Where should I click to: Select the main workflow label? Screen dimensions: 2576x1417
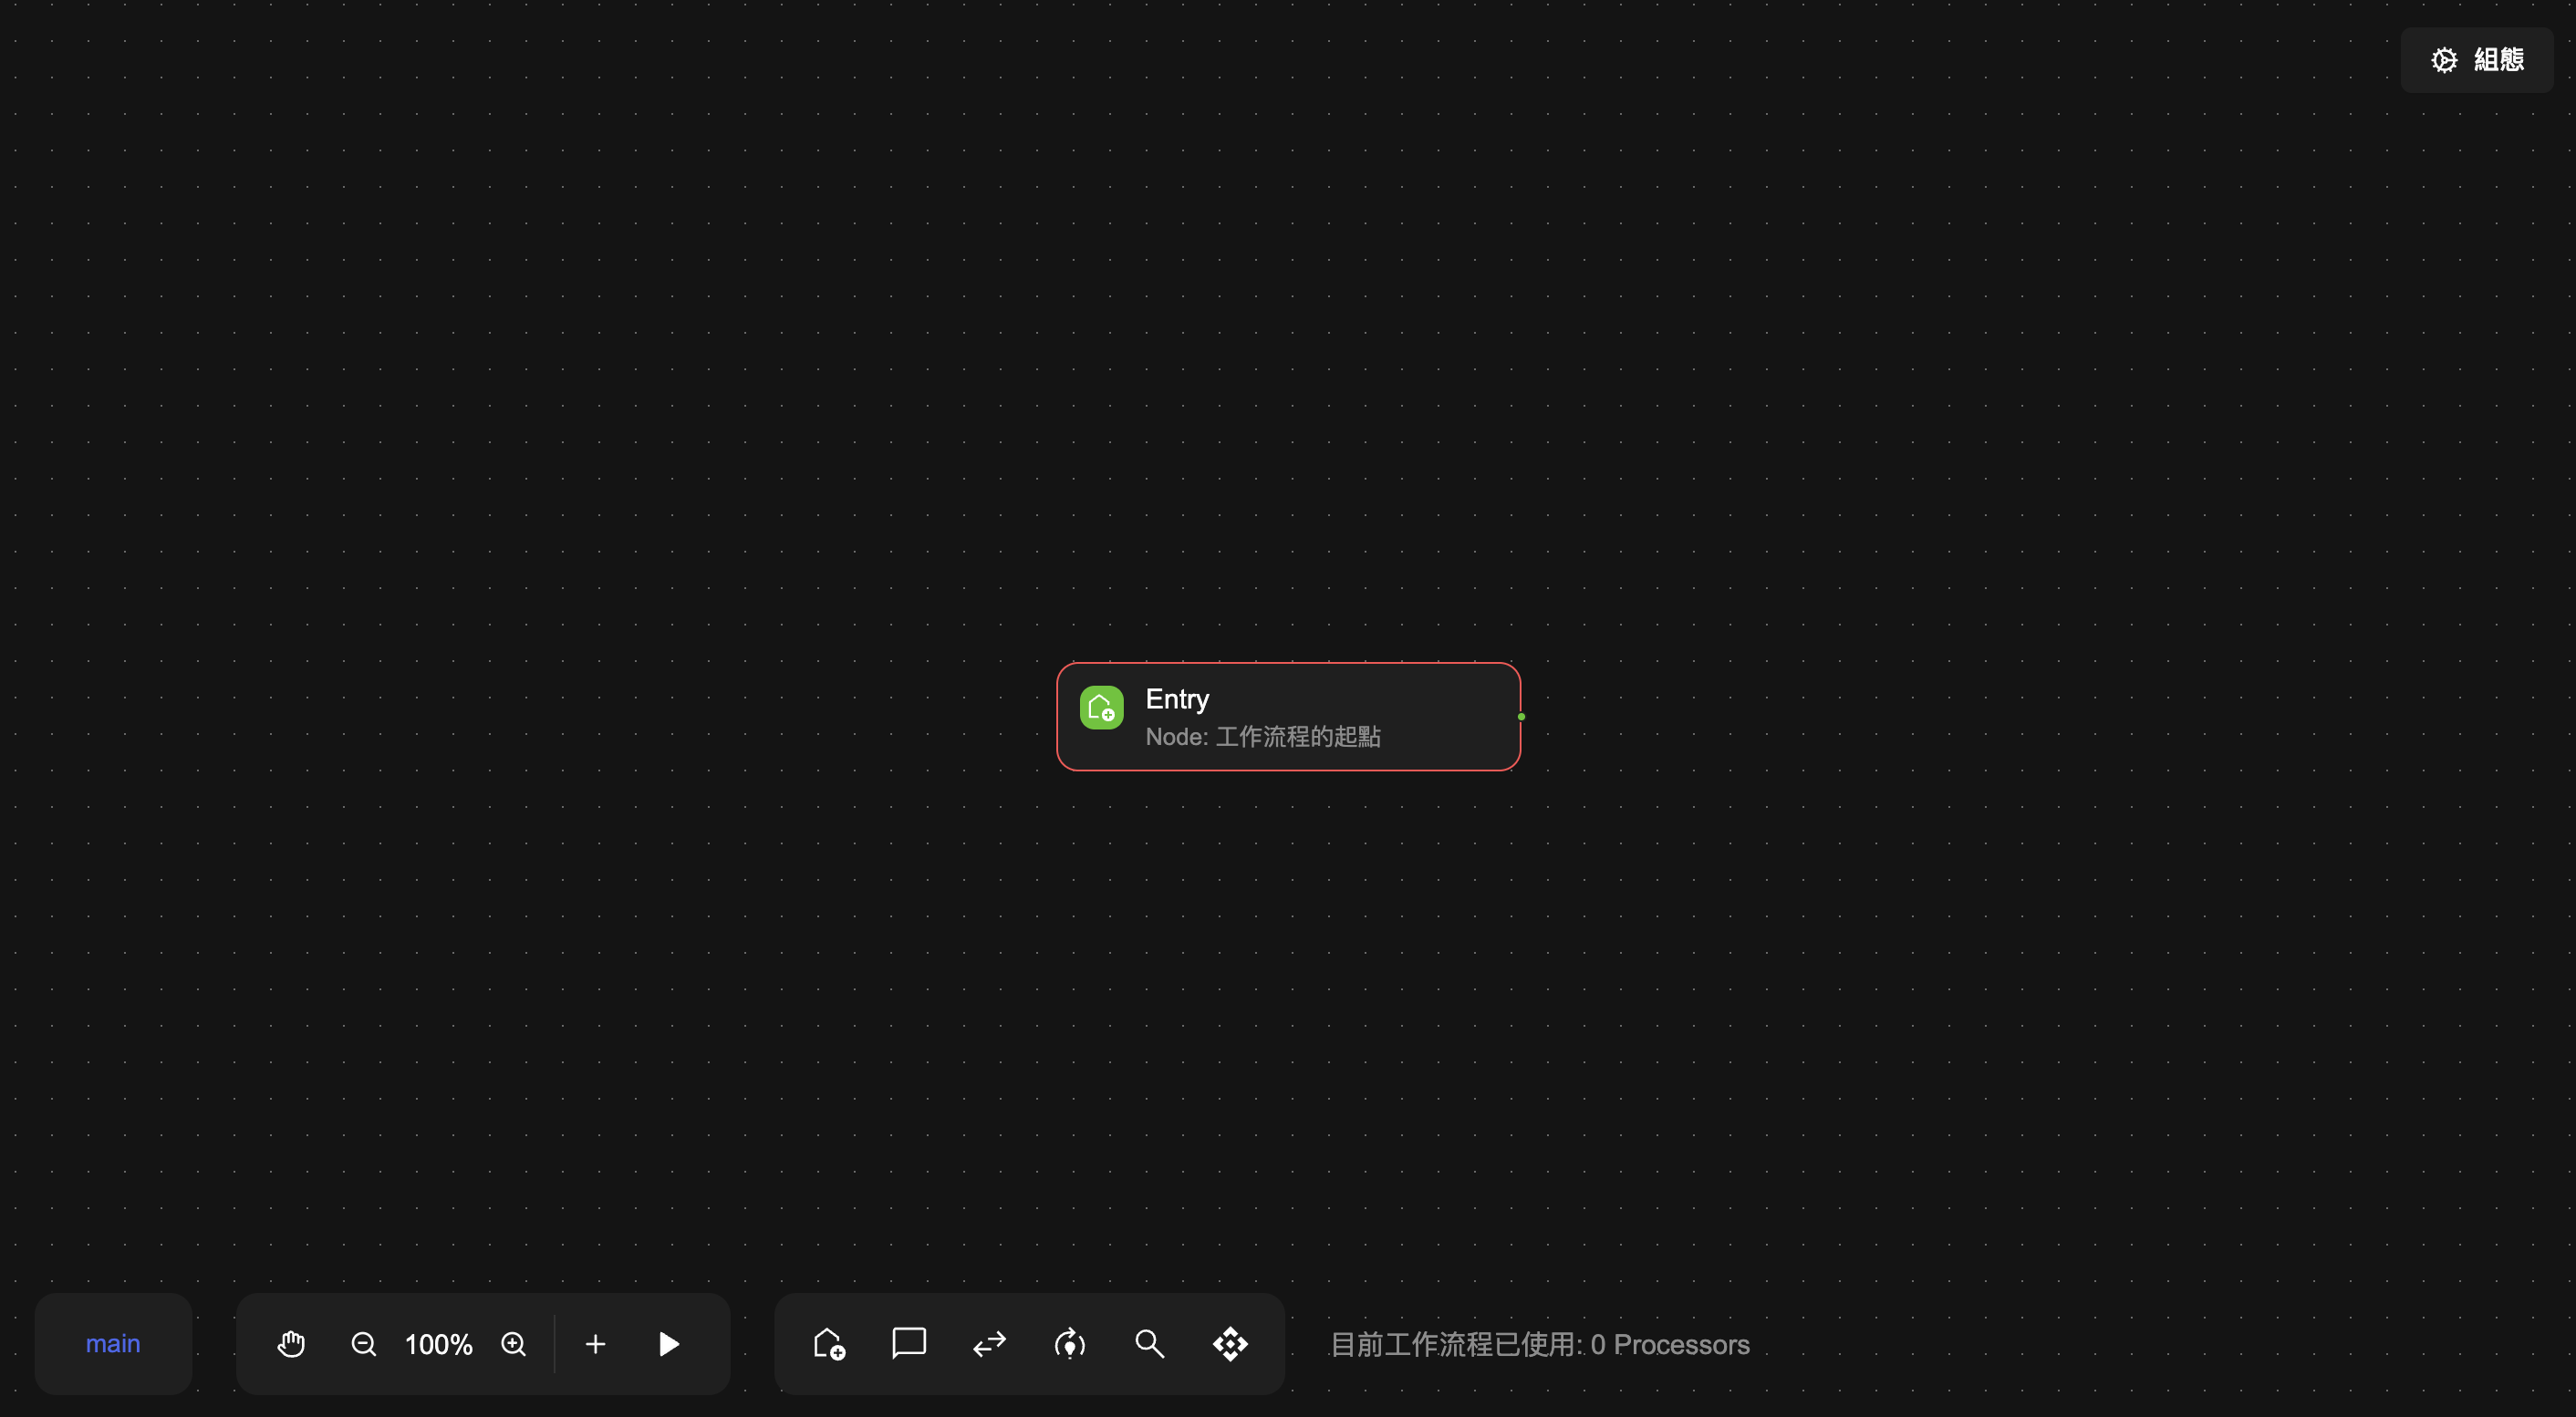tap(113, 1344)
